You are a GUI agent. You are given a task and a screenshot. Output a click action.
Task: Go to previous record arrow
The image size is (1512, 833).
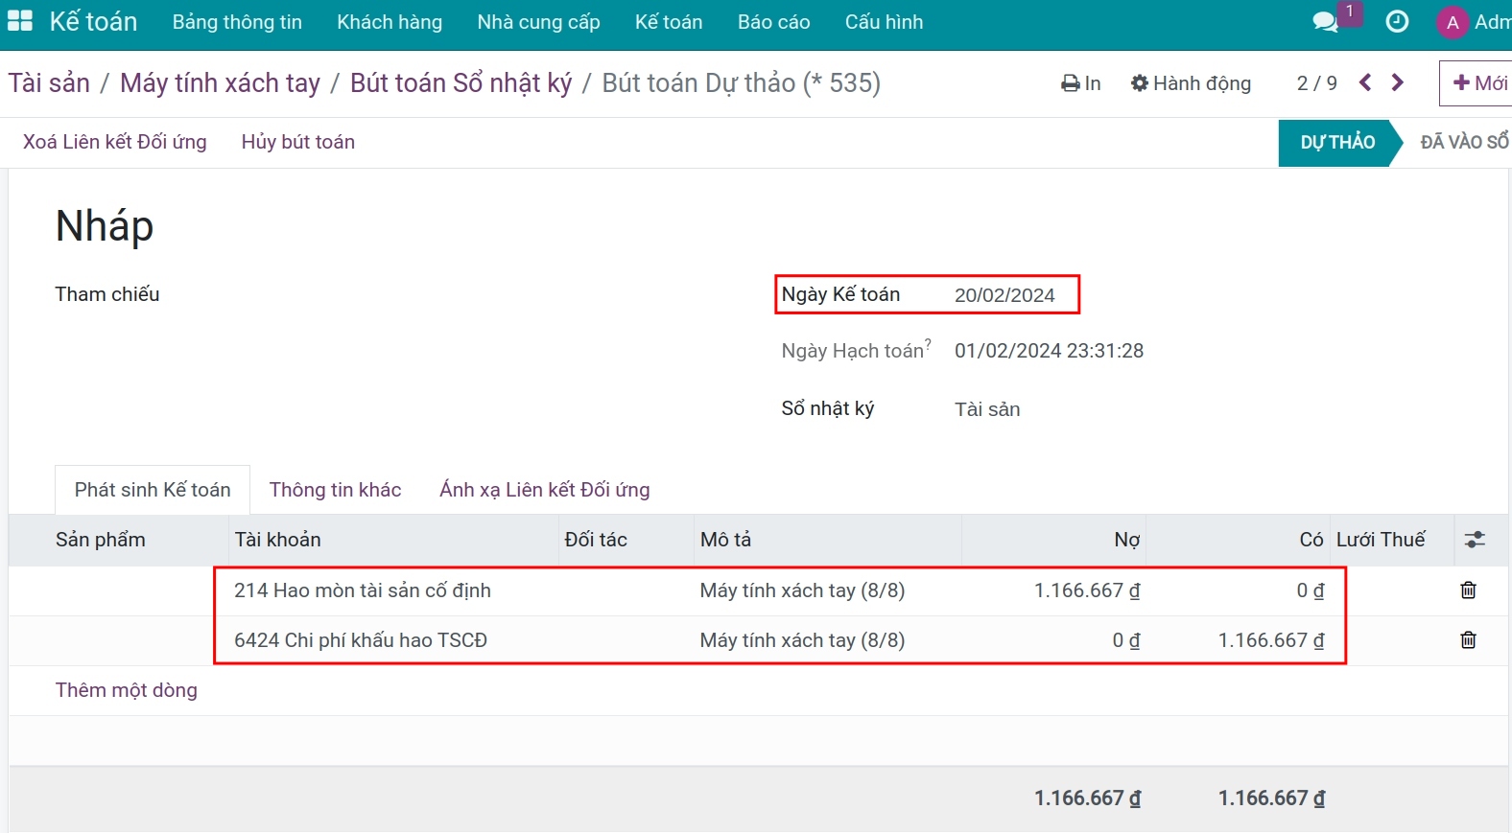1365,83
